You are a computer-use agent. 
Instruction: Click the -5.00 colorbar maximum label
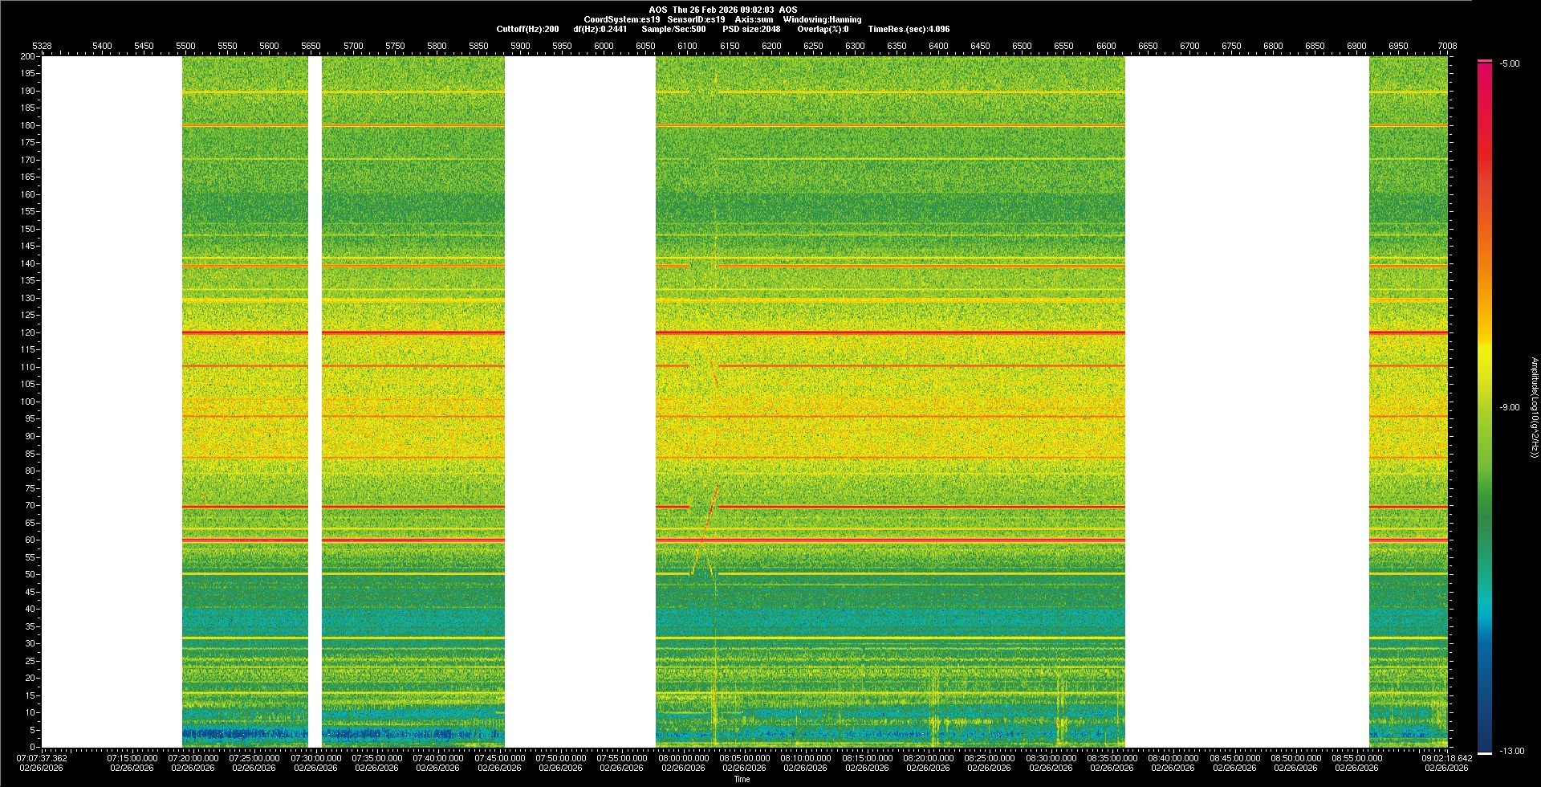[x=1510, y=63]
